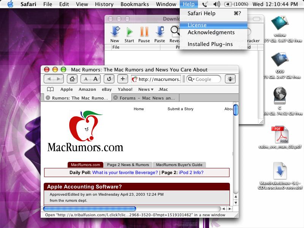Choose Safari Help menu item
Viewport: 304px width, 228px height.
point(214,13)
